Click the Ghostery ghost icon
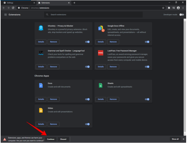 coord(41,28)
